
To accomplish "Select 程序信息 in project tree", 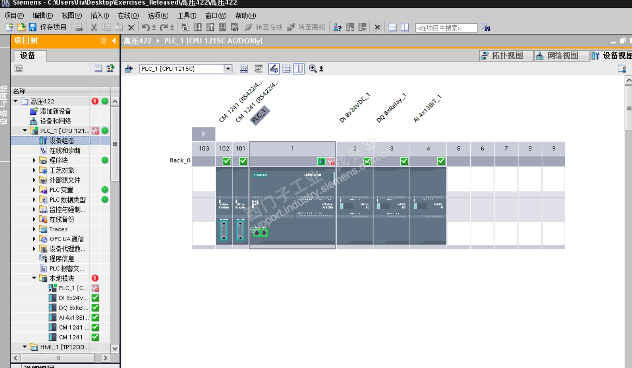I will (62, 258).
